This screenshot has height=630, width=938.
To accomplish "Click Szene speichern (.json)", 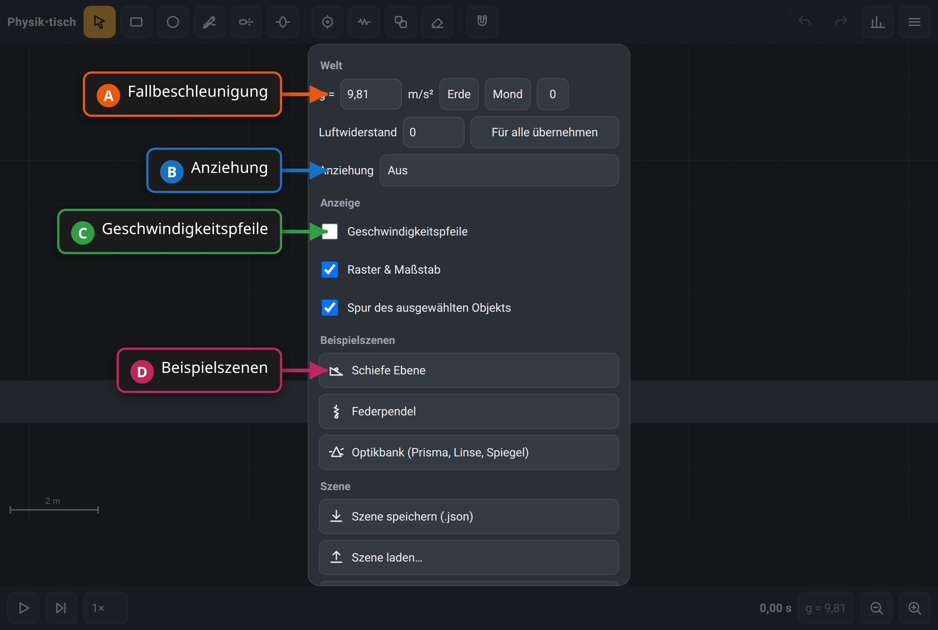I will (469, 517).
